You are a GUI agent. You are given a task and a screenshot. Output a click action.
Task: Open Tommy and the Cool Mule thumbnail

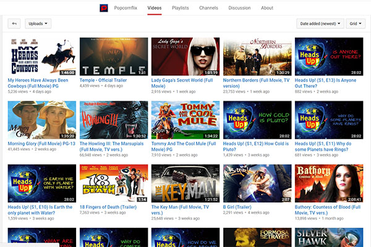click(x=185, y=120)
